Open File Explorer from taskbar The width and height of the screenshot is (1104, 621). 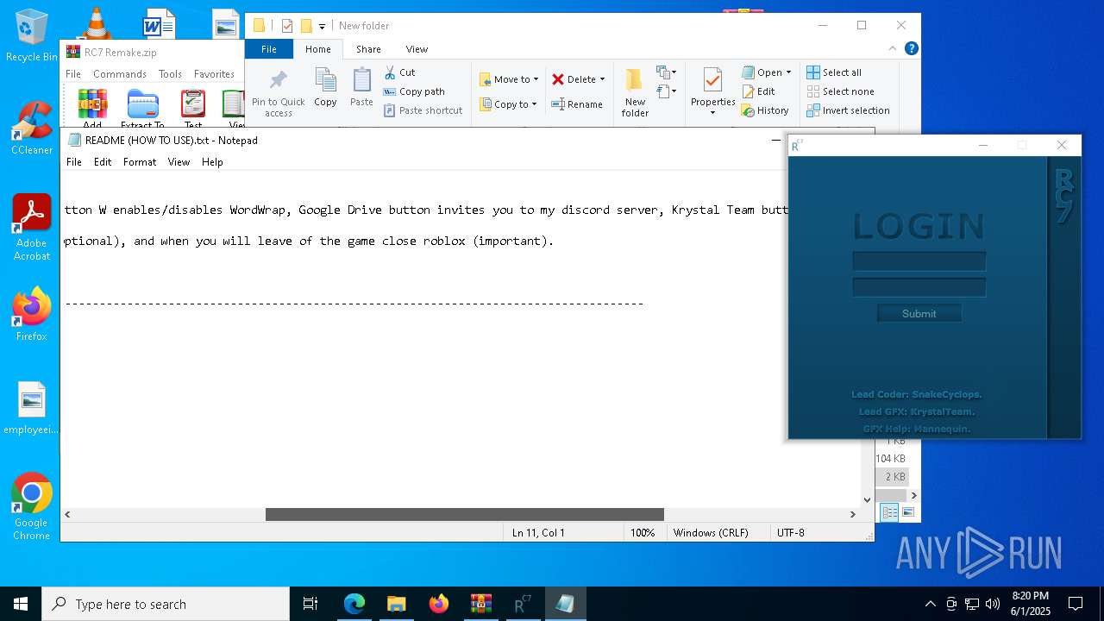tap(397, 604)
